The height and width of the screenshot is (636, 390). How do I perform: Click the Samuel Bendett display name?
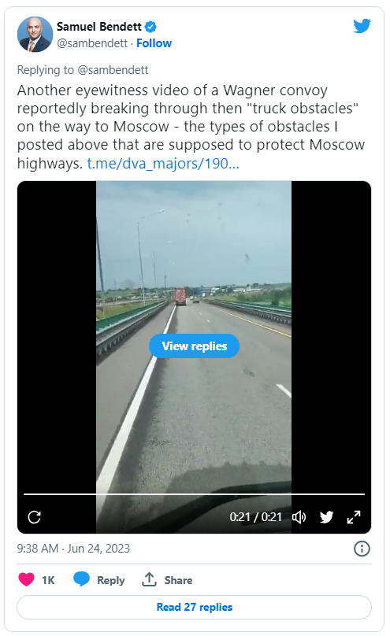[98, 27]
